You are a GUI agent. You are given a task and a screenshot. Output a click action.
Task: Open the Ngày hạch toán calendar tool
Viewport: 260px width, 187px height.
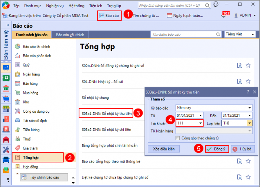[x=185, y=16]
